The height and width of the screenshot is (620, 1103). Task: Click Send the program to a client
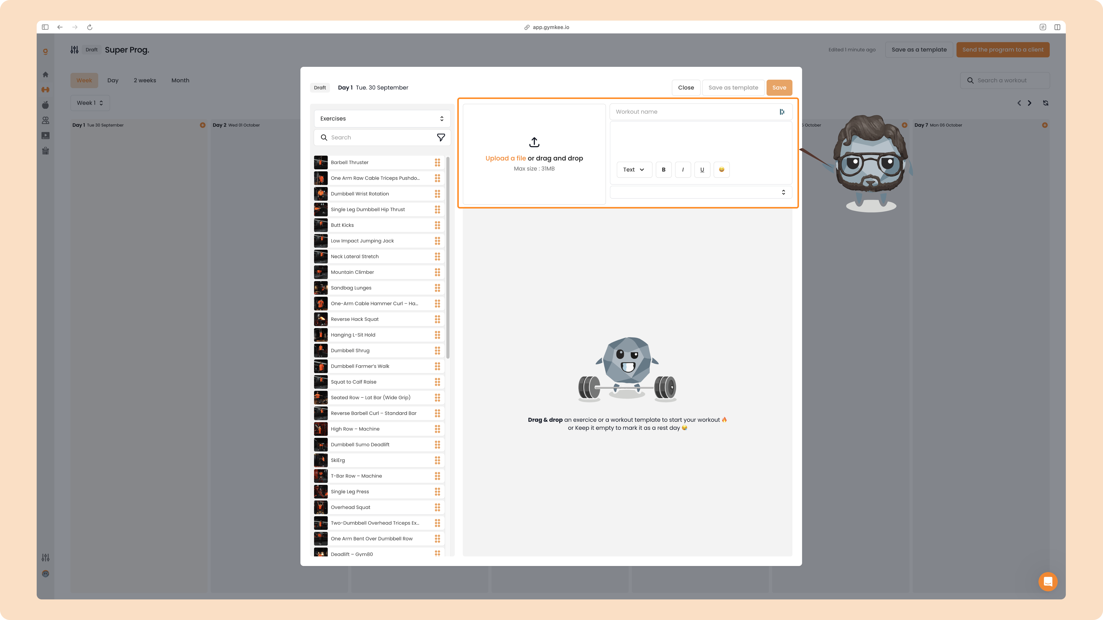click(x=1003, y=50)
